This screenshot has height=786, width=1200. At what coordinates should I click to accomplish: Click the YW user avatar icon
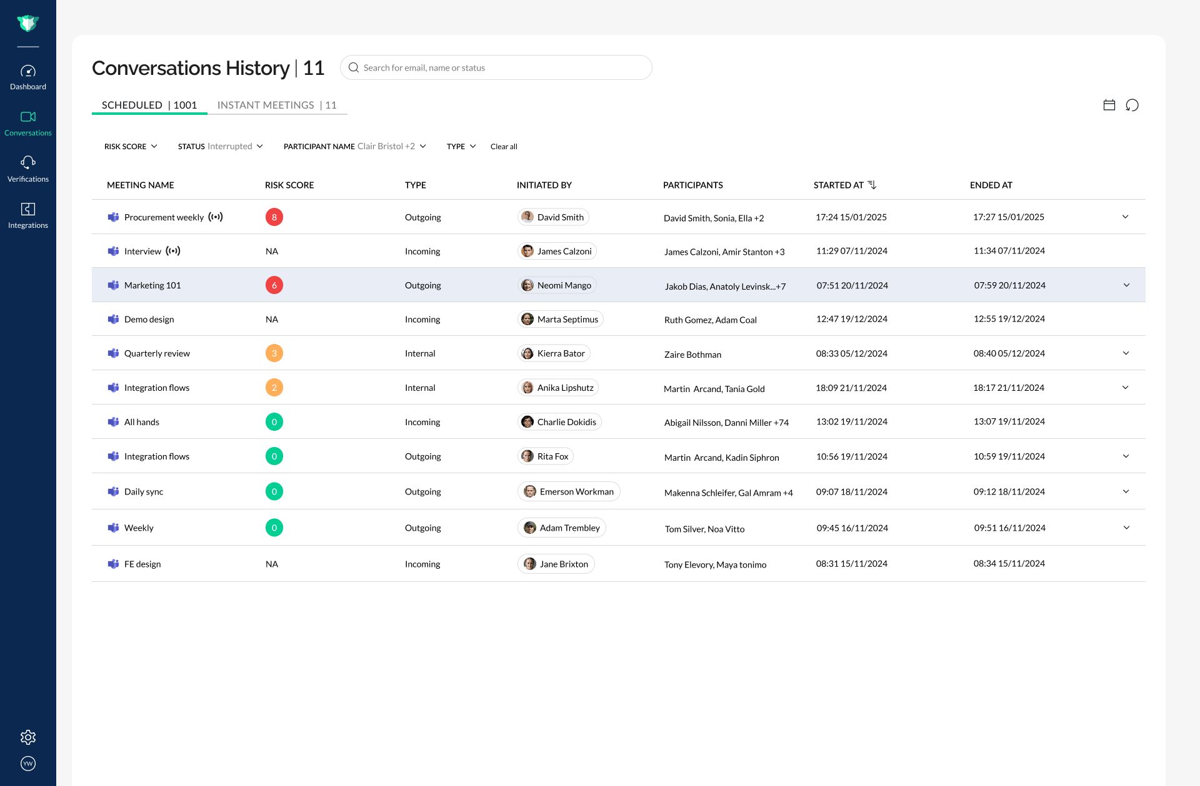tap(27, 764)
